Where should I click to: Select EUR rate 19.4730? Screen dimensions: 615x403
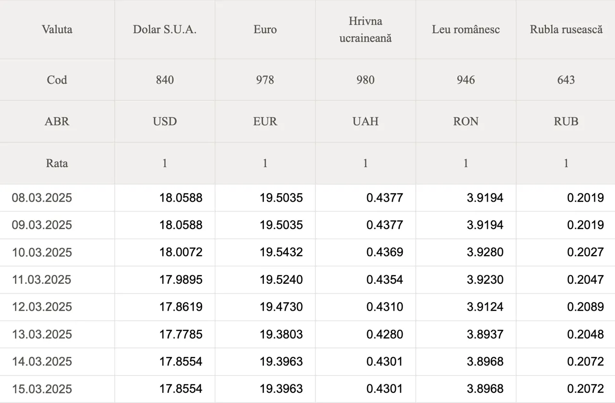282,307
